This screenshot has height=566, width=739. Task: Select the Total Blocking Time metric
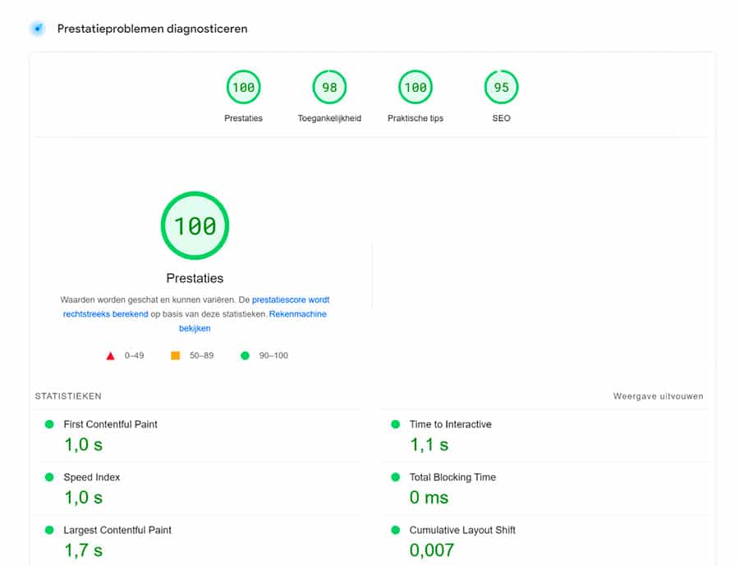tap(452, 477)
